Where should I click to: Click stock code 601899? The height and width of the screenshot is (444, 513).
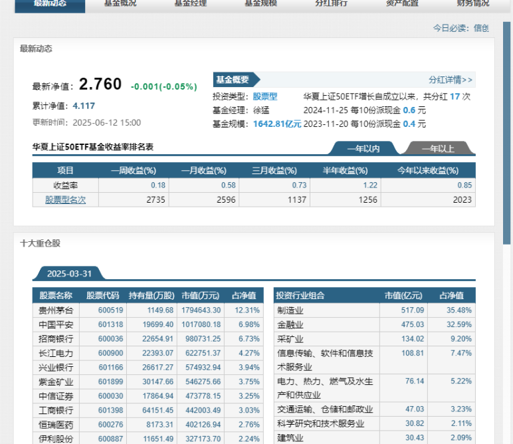click(x=110, y=382)
